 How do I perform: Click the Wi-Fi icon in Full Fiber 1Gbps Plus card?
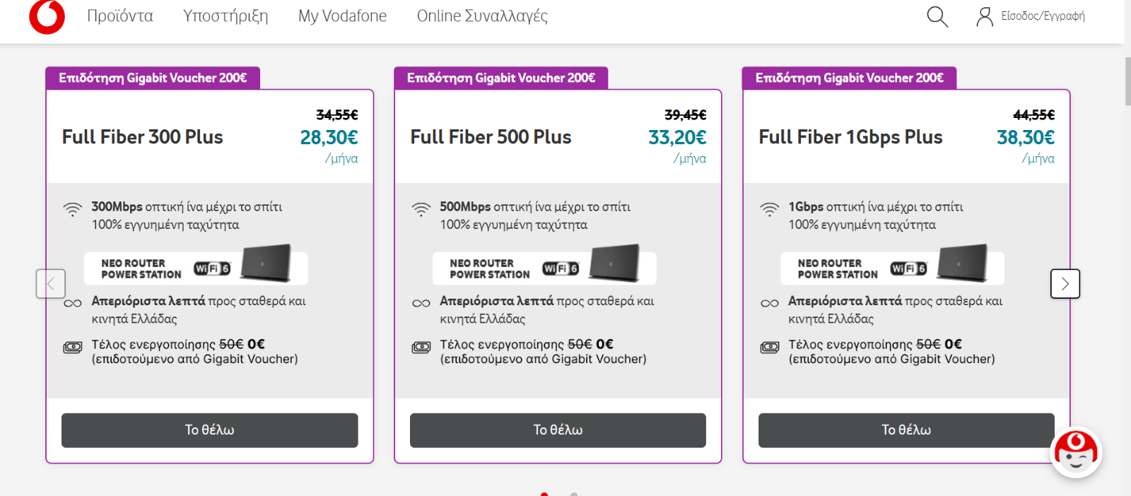(770, 209)
